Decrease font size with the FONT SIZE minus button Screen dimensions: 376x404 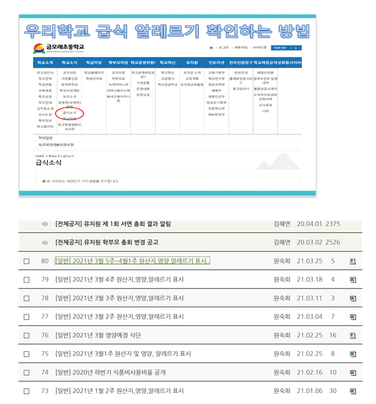tap(299, 48)
